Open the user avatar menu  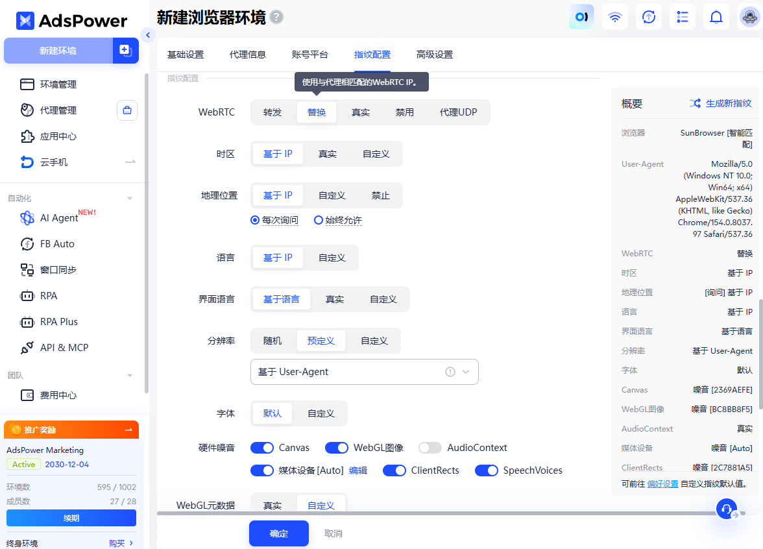(x=749, y=17)
